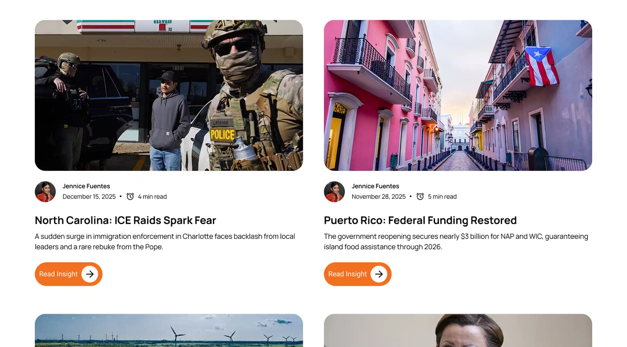Click author name Jennice Fuentes on right article

pyautogui.click(x=375, y=186)
